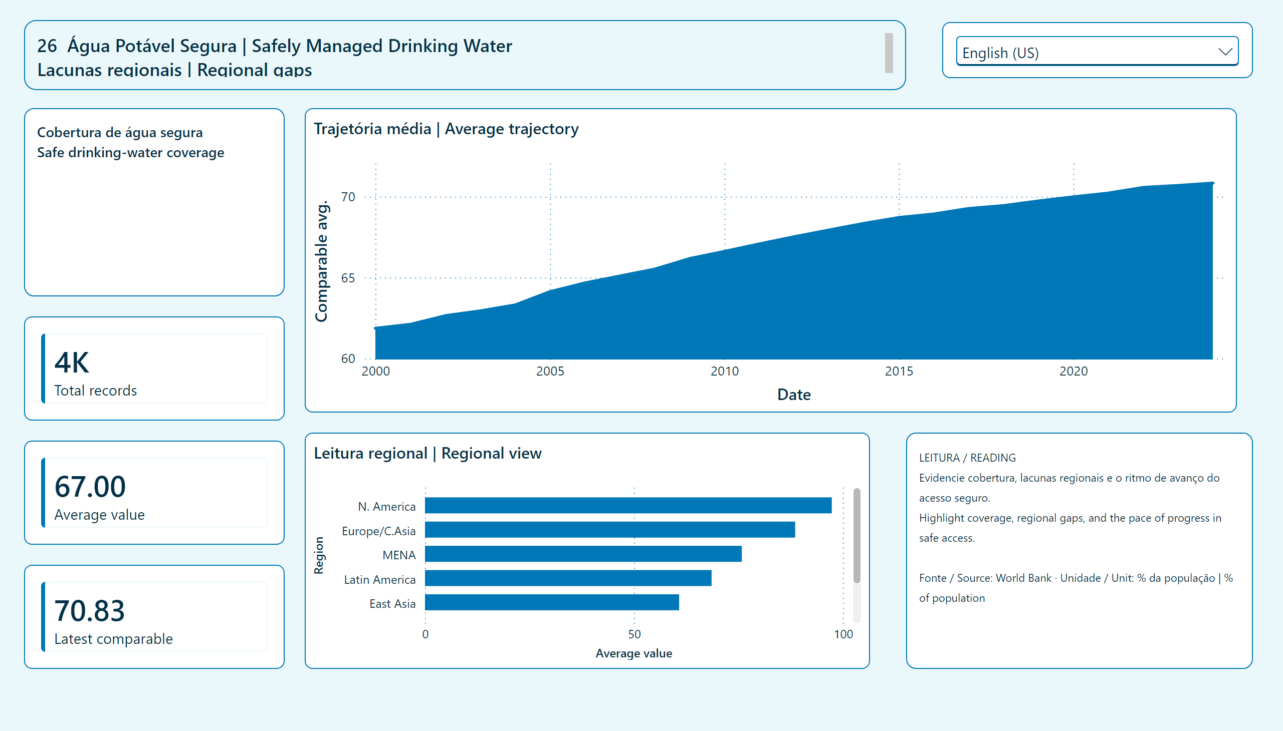
Task: Click the "70.83" card value
Action: 89,611
